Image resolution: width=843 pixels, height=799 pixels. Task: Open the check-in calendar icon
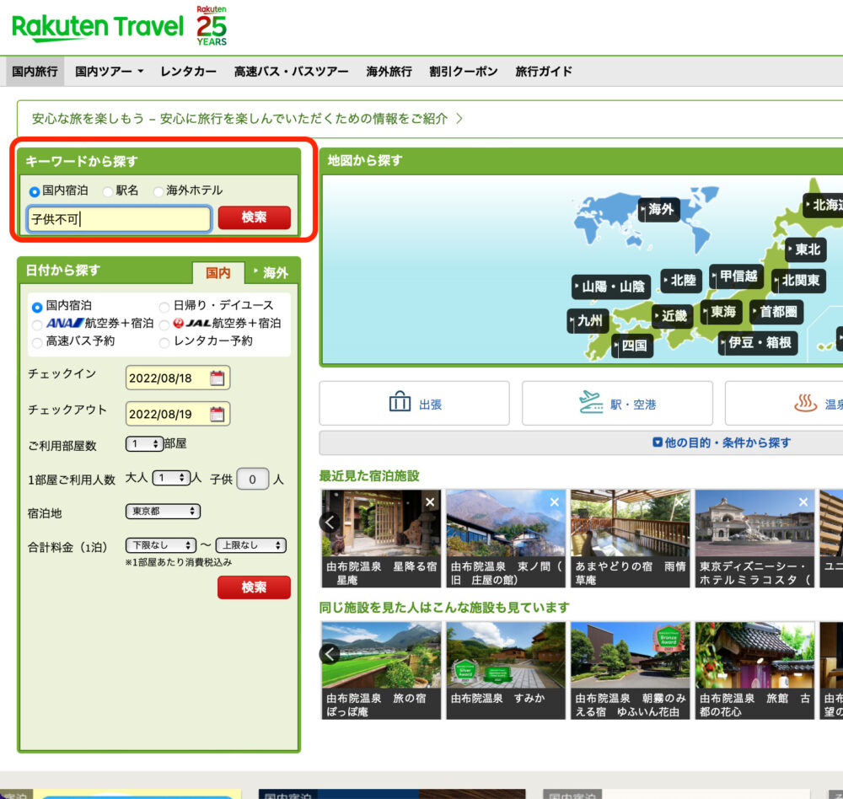pos(217,378)
